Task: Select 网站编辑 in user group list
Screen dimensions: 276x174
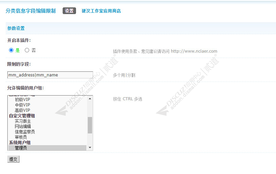Action: click(x=23, y=126)
